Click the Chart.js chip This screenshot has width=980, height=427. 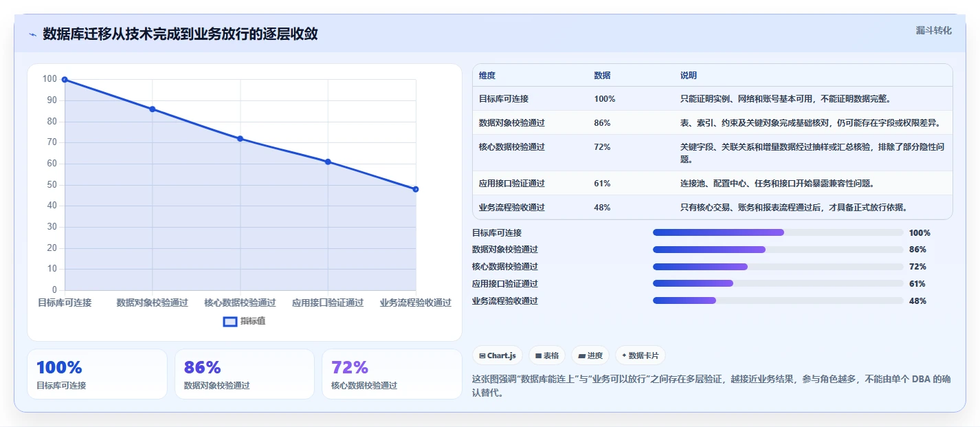(x=498, y=355)
